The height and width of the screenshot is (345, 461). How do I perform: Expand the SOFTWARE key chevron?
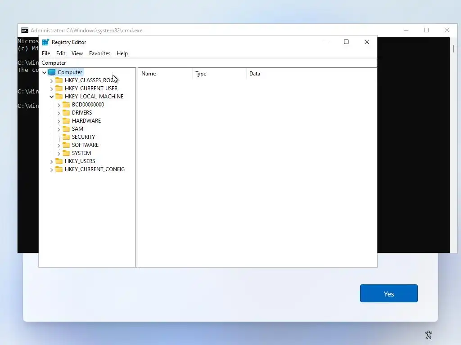point(59,145)
